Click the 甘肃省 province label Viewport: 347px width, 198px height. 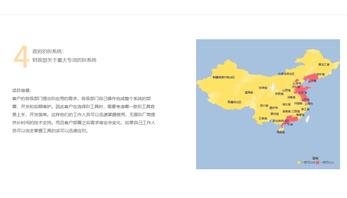263,88
